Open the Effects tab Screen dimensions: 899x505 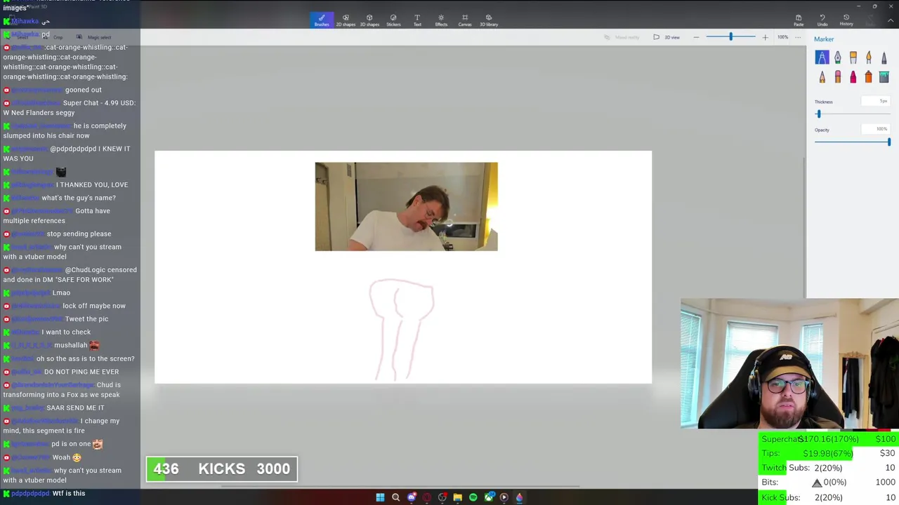[441, 20]
